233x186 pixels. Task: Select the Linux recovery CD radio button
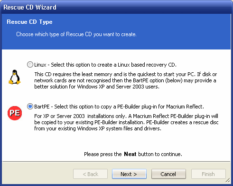coord(30,65)
